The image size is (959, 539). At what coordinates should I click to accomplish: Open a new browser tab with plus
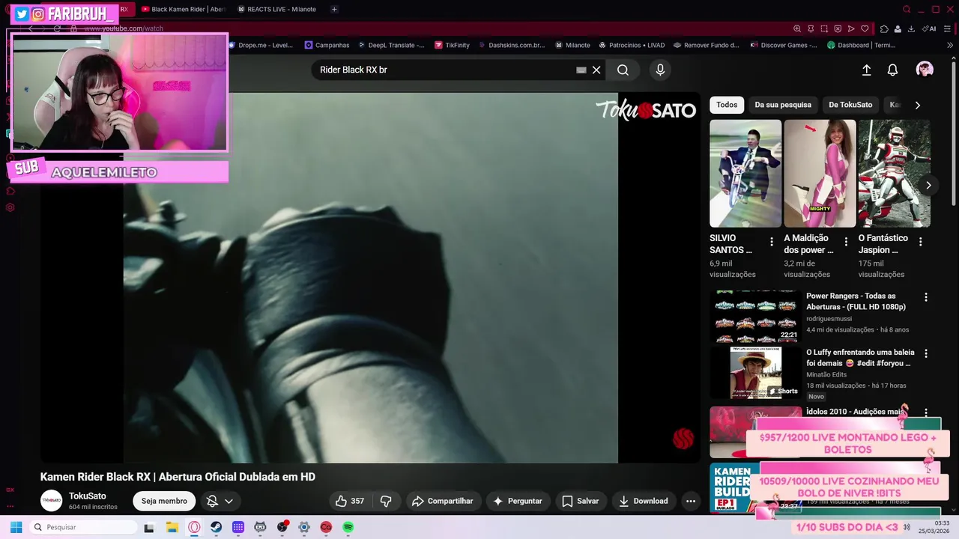pyautogui.click(x=334, y=9)
